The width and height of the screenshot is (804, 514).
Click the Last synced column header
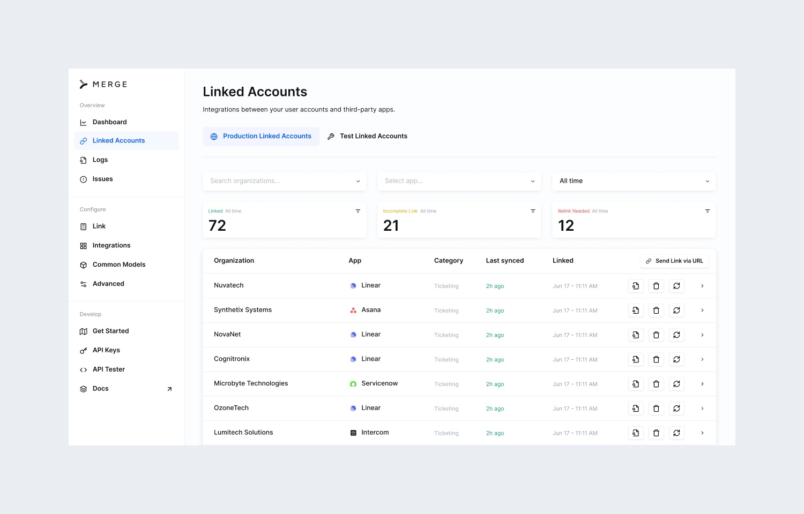(505, 261)
